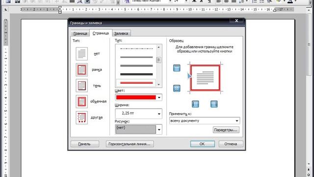Toggle the bottom border button in preview
The height and width of the screenshot is (177, 314).
pyautogui.click(x=177, y=88)
